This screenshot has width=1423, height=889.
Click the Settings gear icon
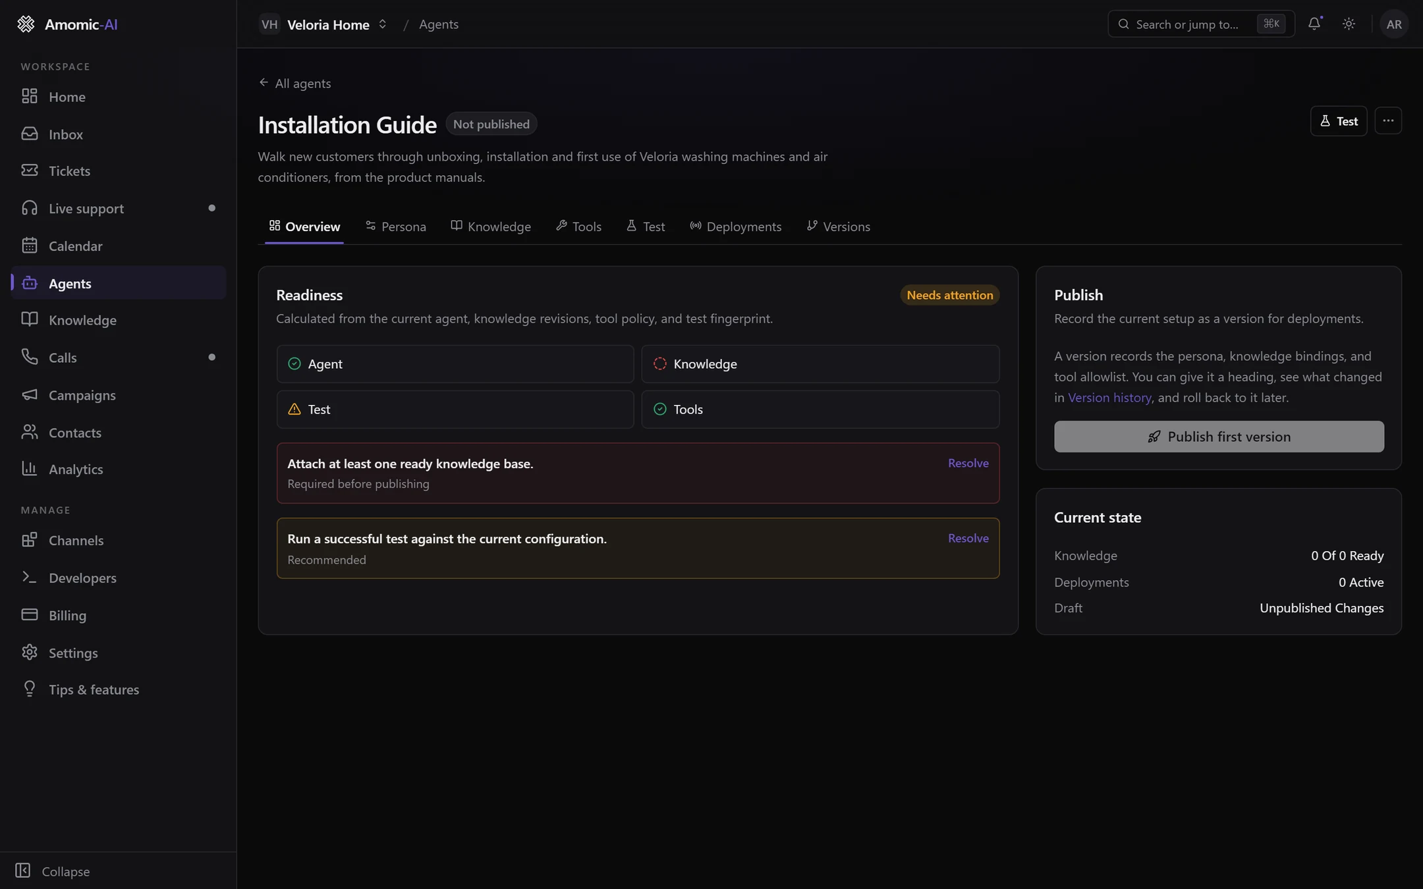[30, 652]
